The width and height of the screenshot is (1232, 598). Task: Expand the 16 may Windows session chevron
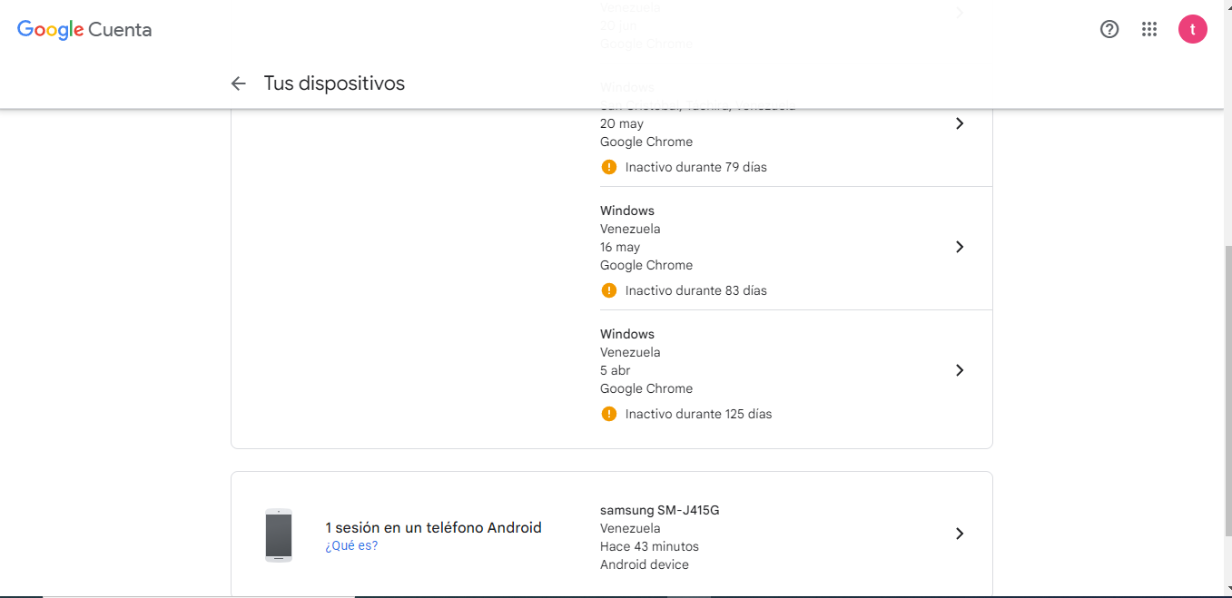pos(960,247)
